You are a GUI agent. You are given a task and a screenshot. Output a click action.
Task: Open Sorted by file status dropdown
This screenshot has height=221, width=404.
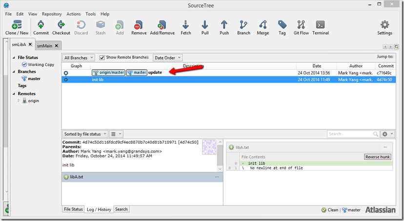tap(85, 134)
